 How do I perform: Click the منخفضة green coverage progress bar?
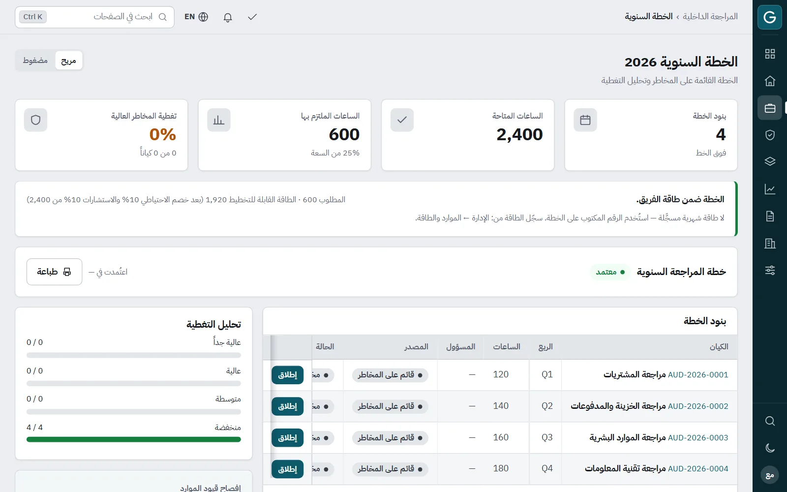click(134, 440)
